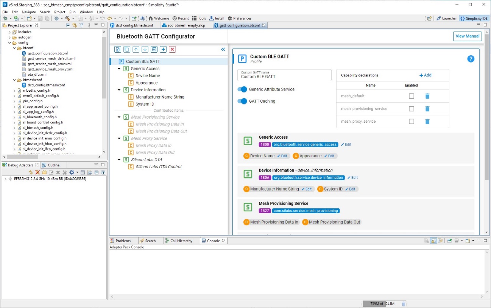491x308 pixels.
Task: Edit the Device Name characteristic chip
Action: (282, 156)
